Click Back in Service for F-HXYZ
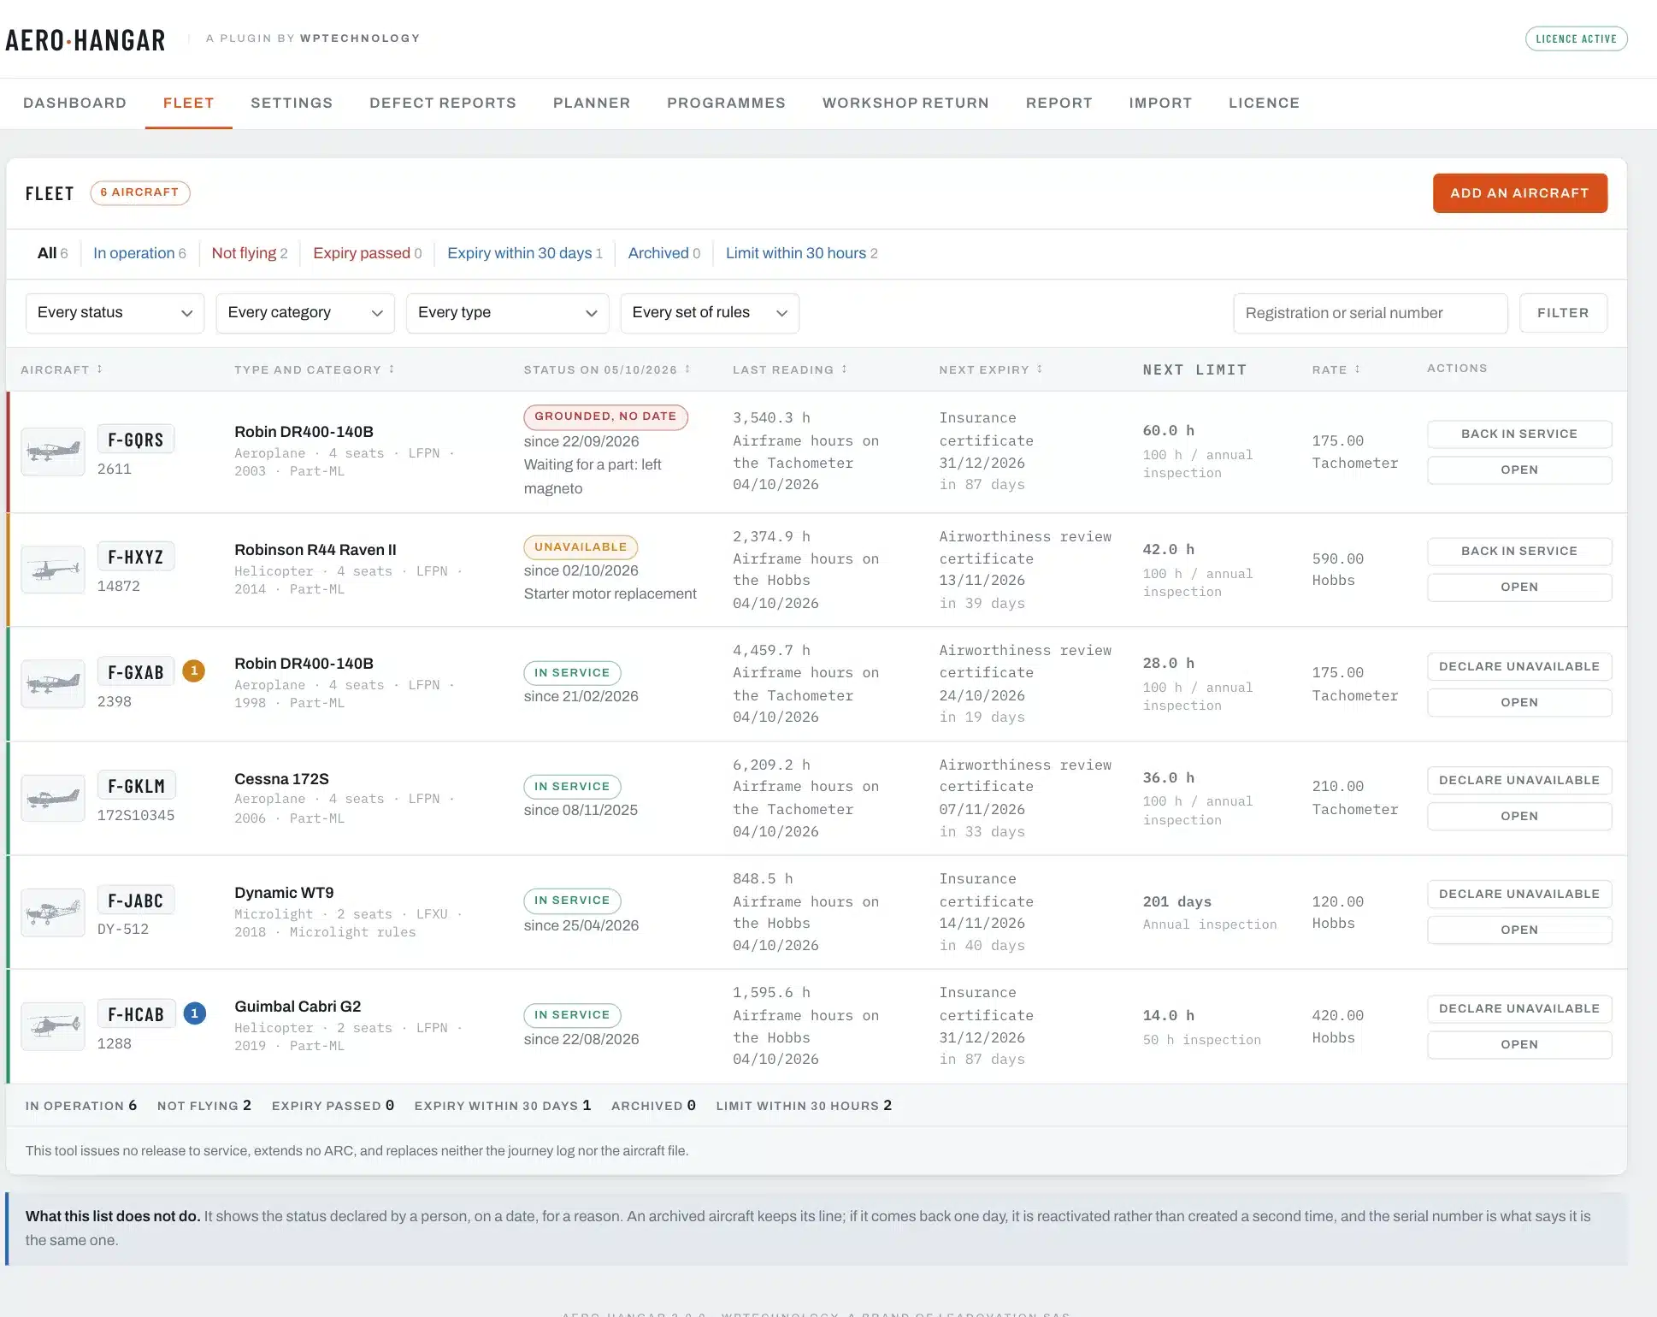The height and width of the screenshot is (1317, 1657). pyautogui.click(x=1519, y=551)
